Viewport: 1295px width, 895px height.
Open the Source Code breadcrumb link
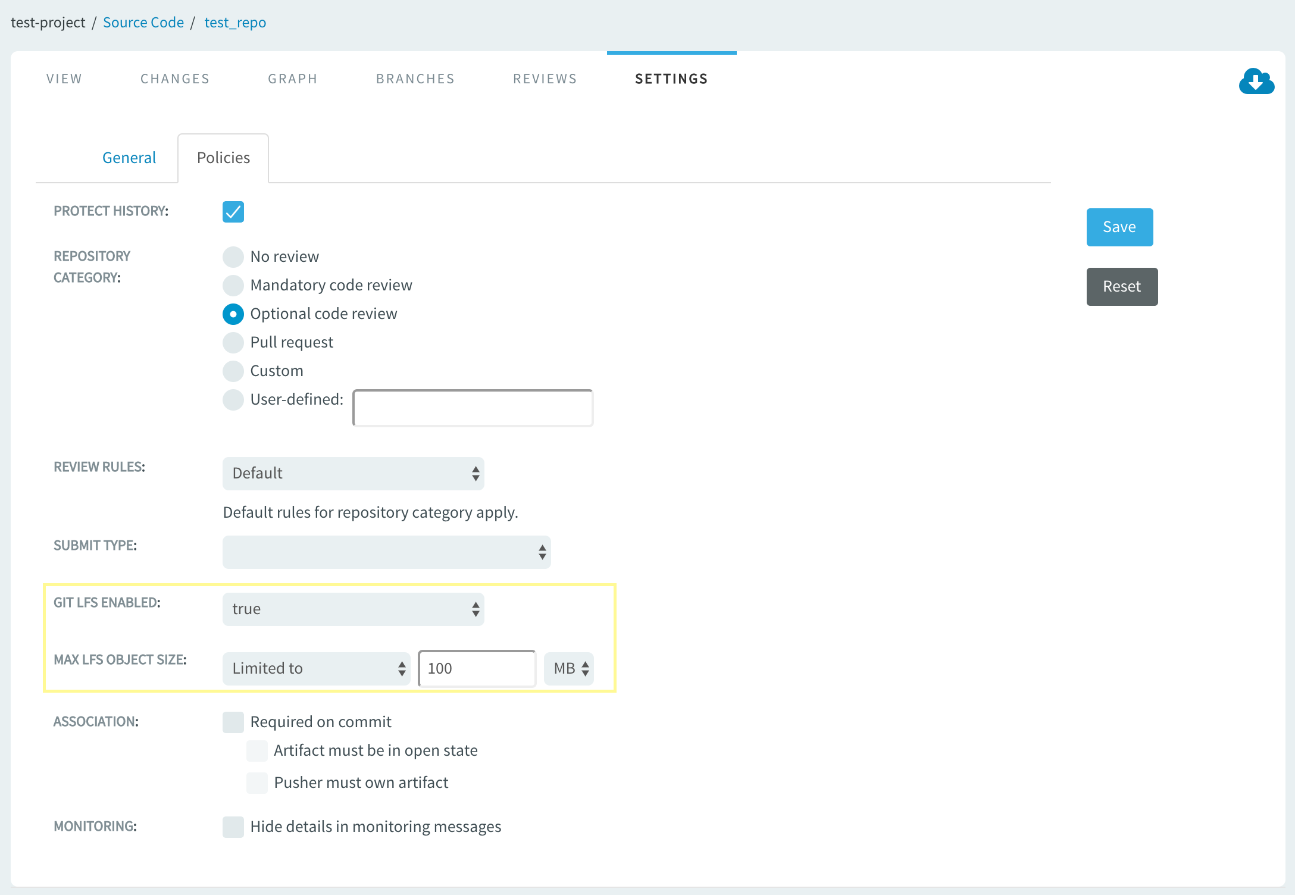coord(143,23)
